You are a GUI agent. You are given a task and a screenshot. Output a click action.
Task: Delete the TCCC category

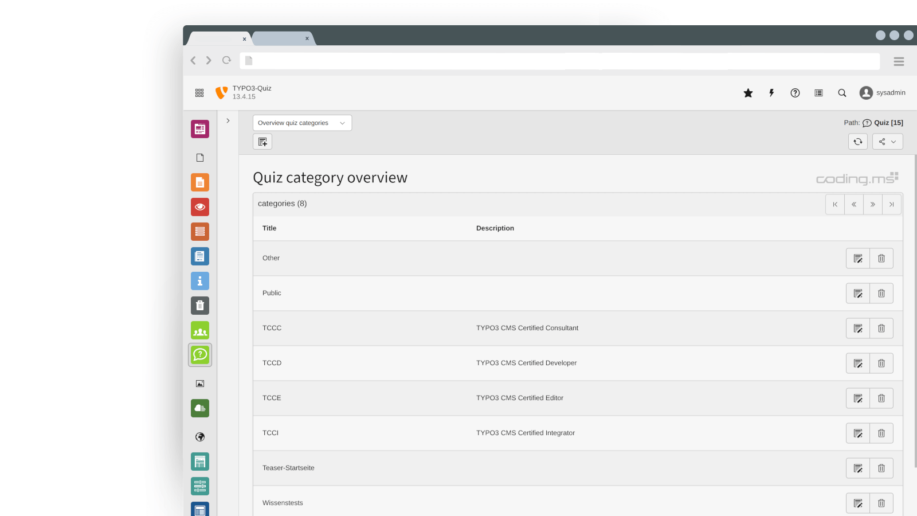tap(881, 329)
